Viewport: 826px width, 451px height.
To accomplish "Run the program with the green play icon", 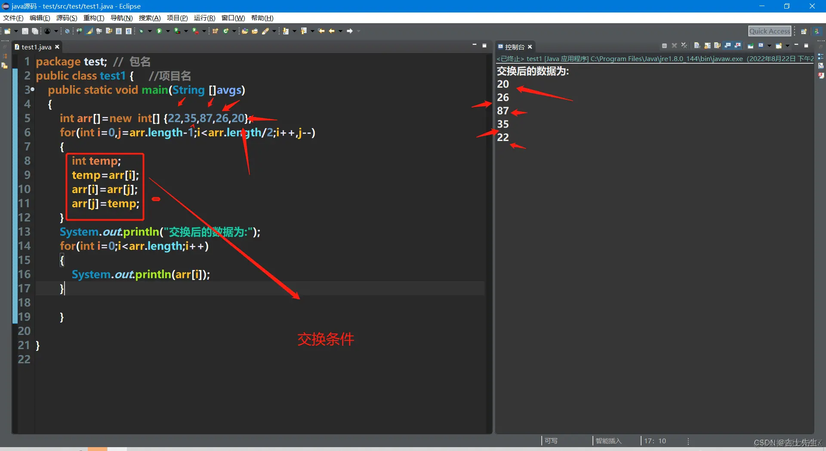I will pyautogui.click(x=159, y=31).
